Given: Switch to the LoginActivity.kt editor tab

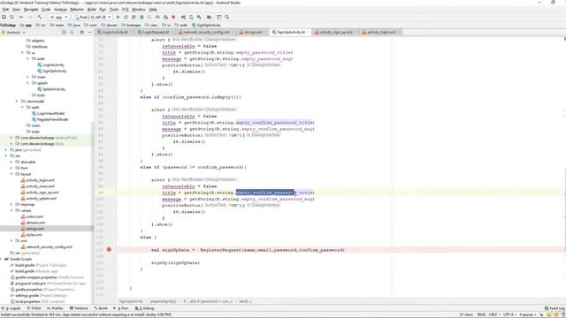Looking at the screenshot, I should tap(114, 32).
